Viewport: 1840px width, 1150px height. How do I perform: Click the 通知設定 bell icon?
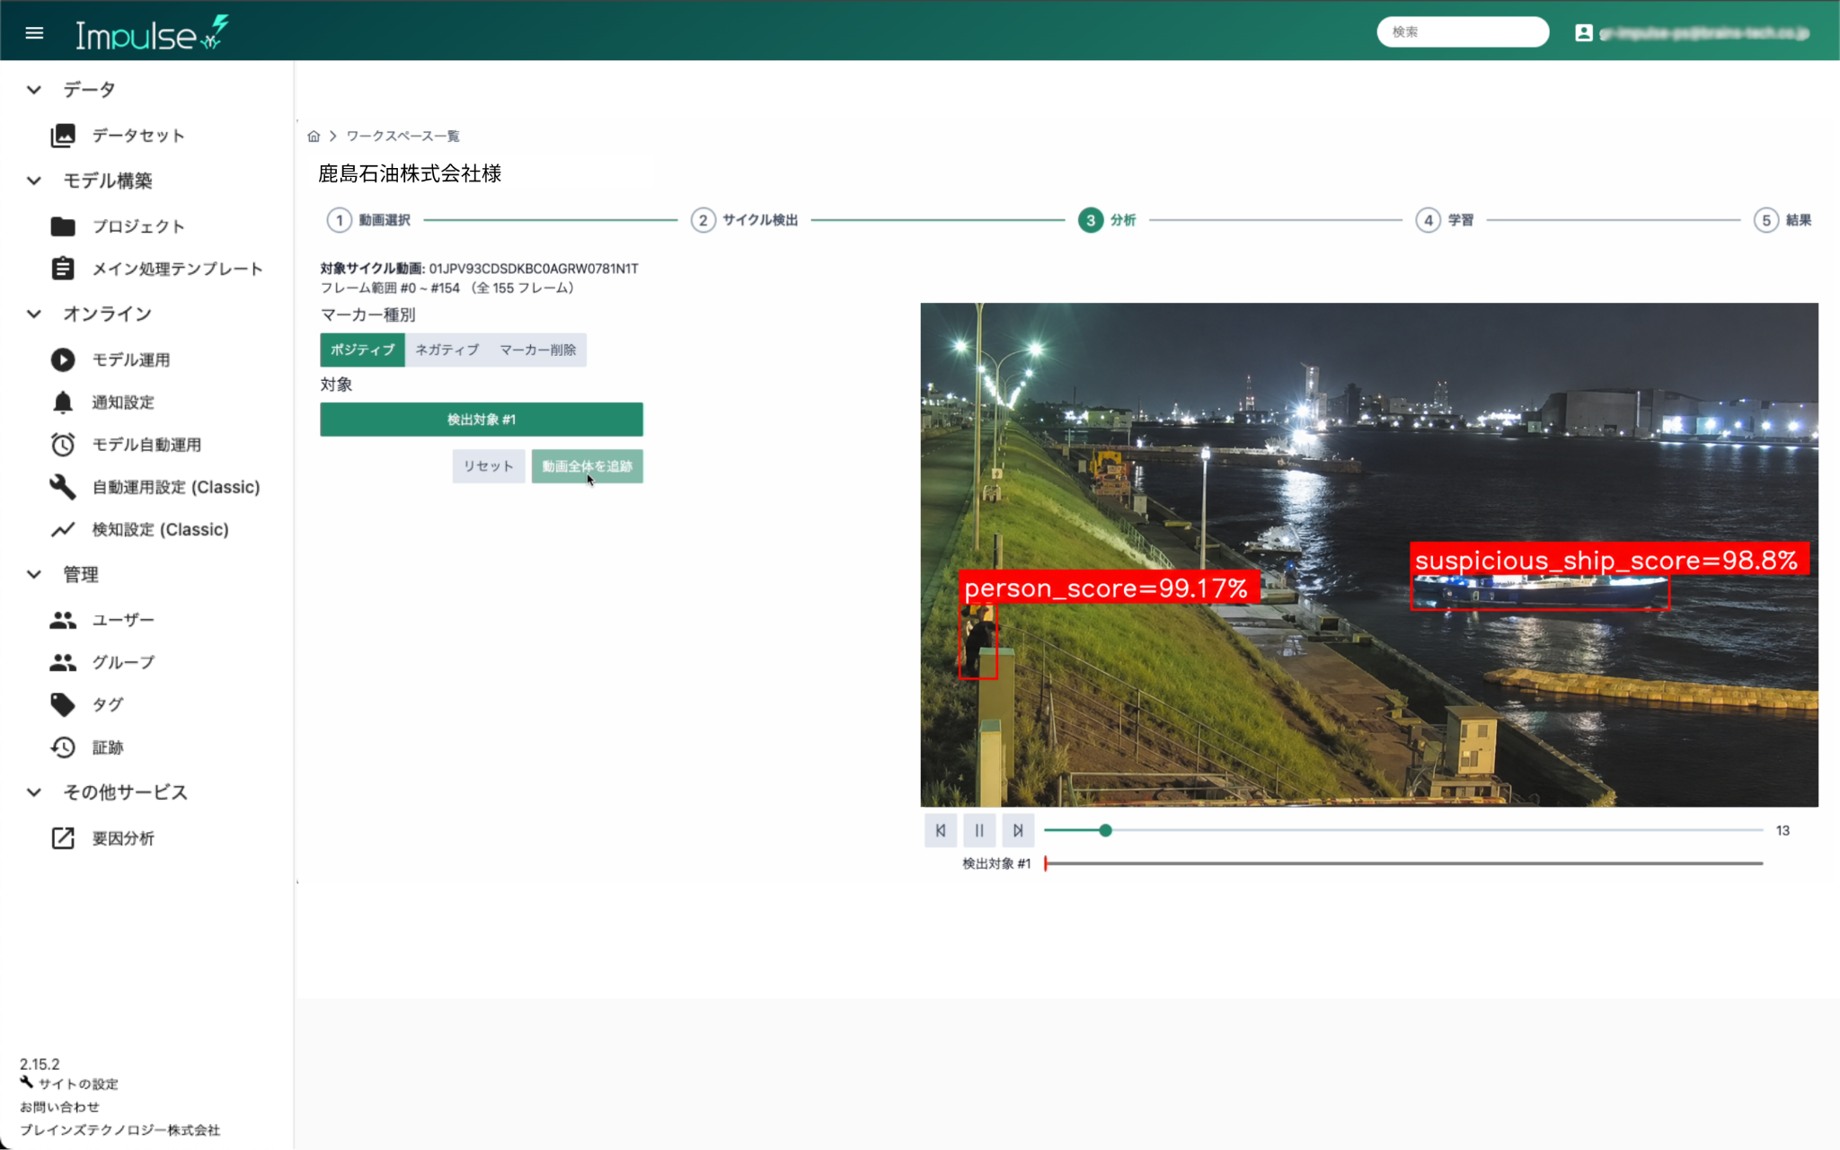[63, 402]
